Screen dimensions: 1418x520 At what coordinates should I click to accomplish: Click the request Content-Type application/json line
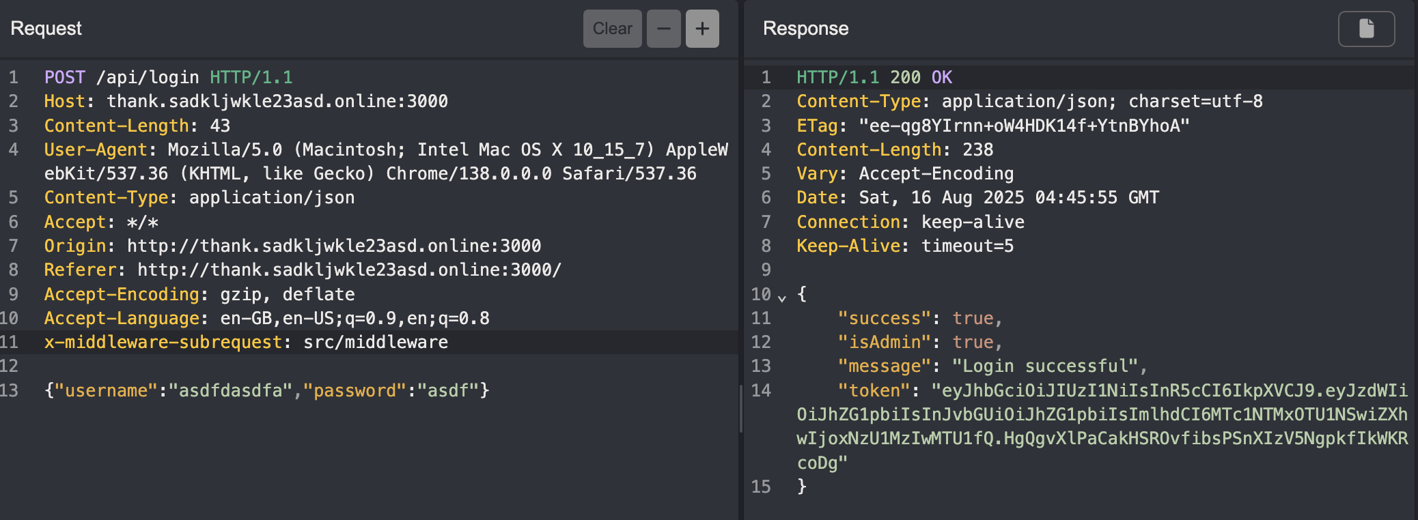pyautogui.click(x=199, y=198)
